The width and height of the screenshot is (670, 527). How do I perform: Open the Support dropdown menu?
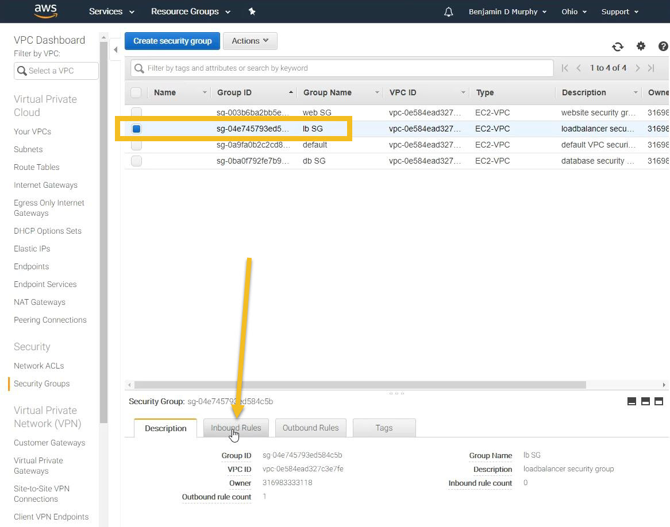click(x=619, y=12)
